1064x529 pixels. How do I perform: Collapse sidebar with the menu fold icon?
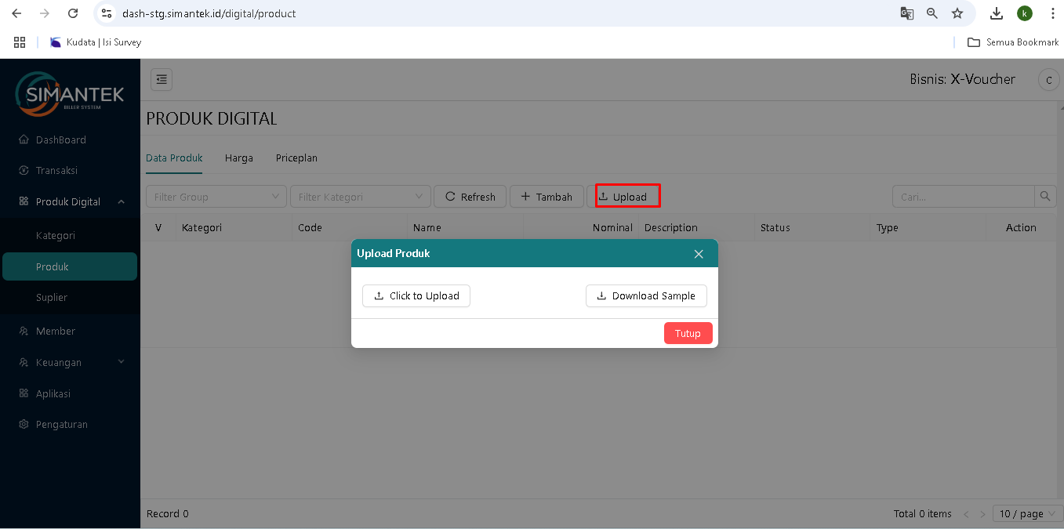tap(162, 79)
